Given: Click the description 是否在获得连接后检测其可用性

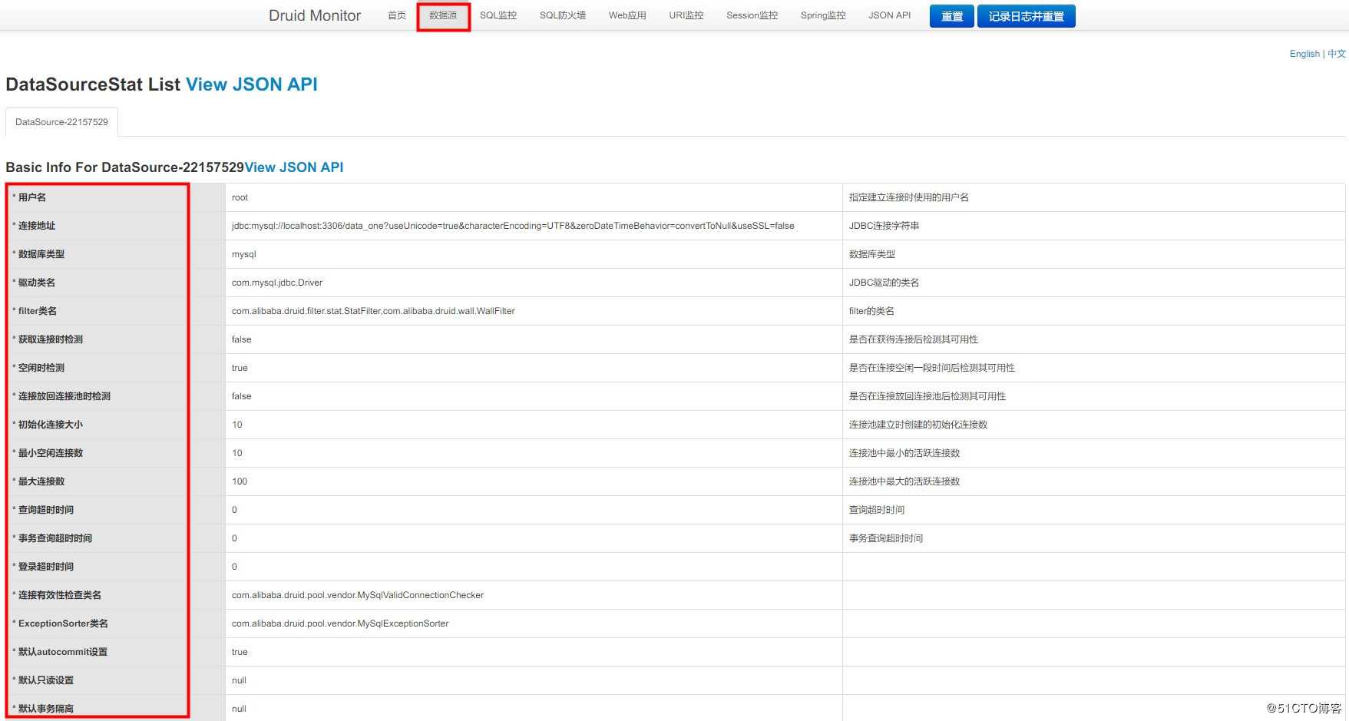Looking at the screenshot, I should (x=914, y=339).
